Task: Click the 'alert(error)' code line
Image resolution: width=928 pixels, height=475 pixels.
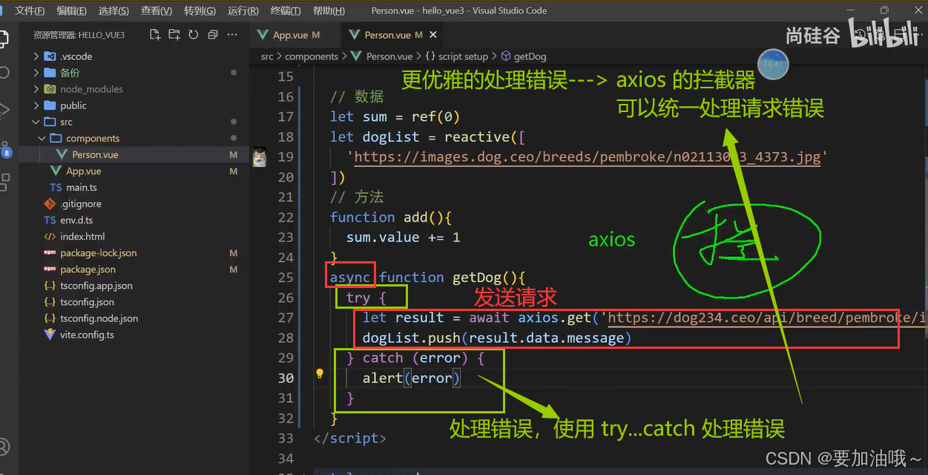Action: (412, 378)
